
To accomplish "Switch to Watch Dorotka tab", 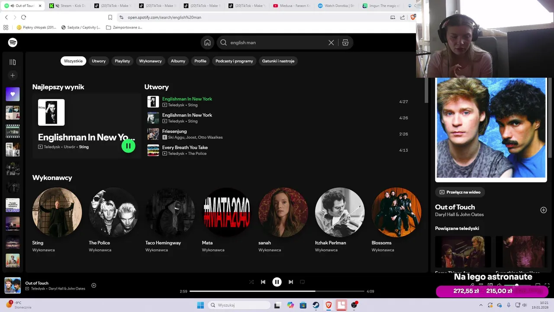I will point(336,6).
